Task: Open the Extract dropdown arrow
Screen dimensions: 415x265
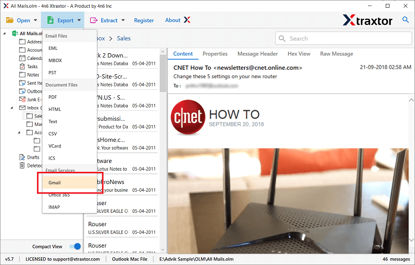Action: point(123,20)
